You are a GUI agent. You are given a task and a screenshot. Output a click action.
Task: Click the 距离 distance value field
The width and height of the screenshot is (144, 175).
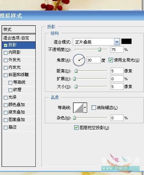[117, 71]
